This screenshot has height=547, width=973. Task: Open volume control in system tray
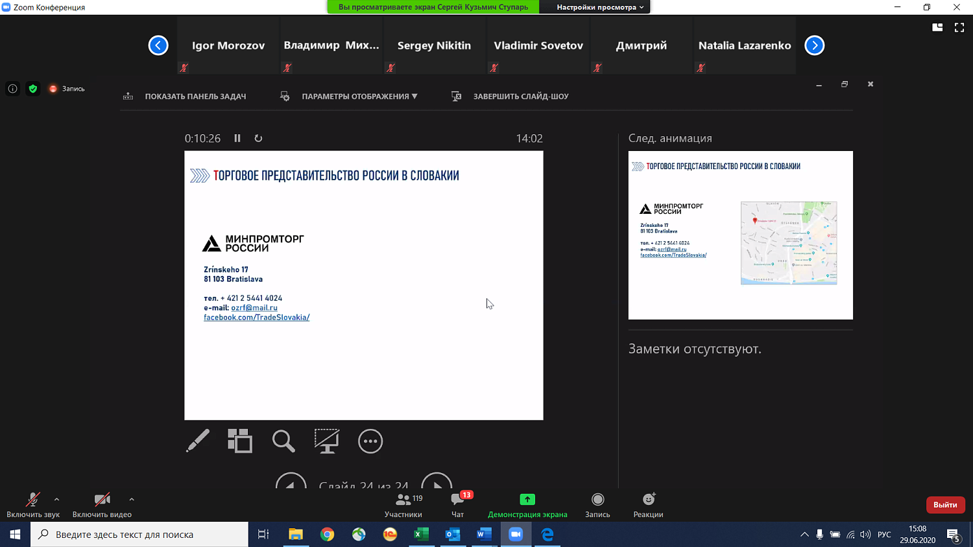coord(865,535)
